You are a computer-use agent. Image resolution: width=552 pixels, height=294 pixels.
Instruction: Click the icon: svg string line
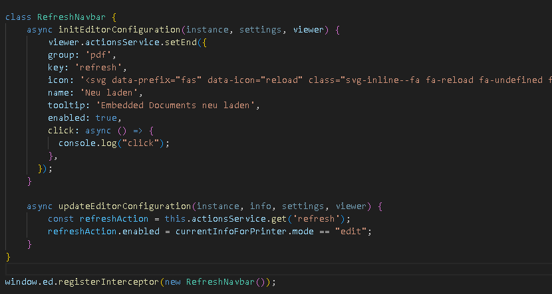[x=299, y=80]
